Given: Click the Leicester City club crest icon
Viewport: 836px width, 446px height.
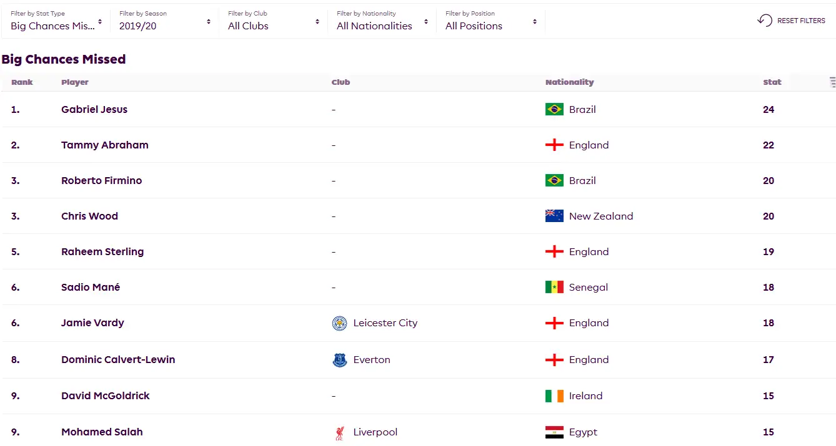Looking at the screenshot, I should pos(339,323).
